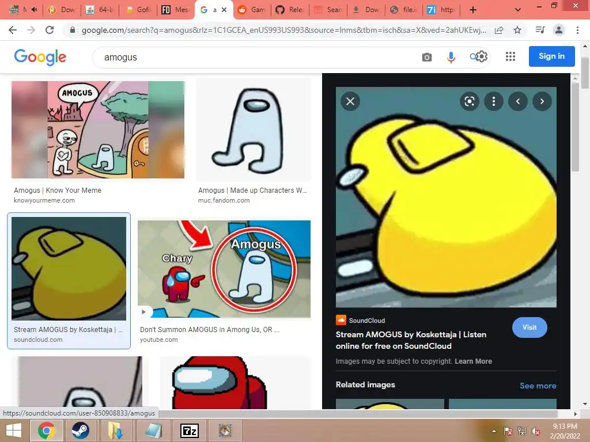Click the page vertical scrollbar thumb

click(585, 73)
